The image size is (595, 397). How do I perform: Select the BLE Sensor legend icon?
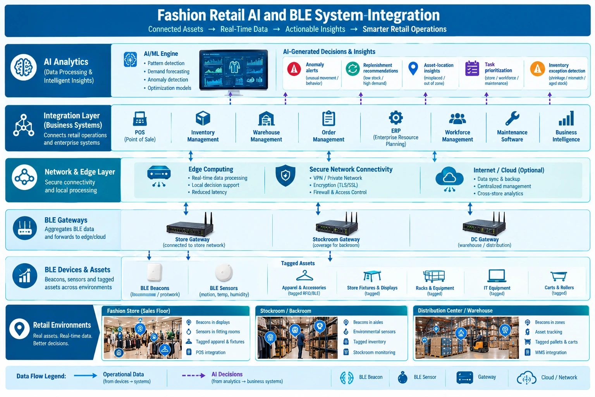[x=403, y=377]
